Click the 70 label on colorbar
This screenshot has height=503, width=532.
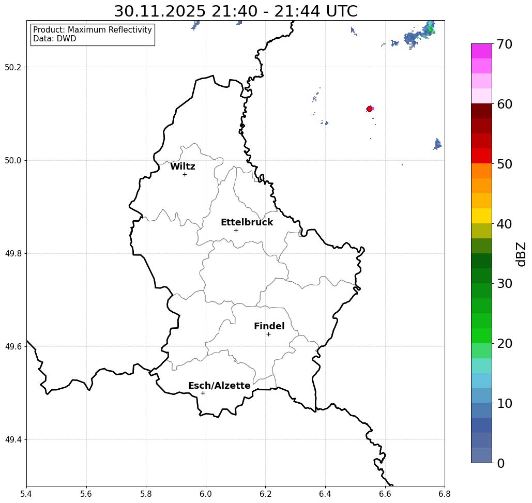(x=505, y=44)
